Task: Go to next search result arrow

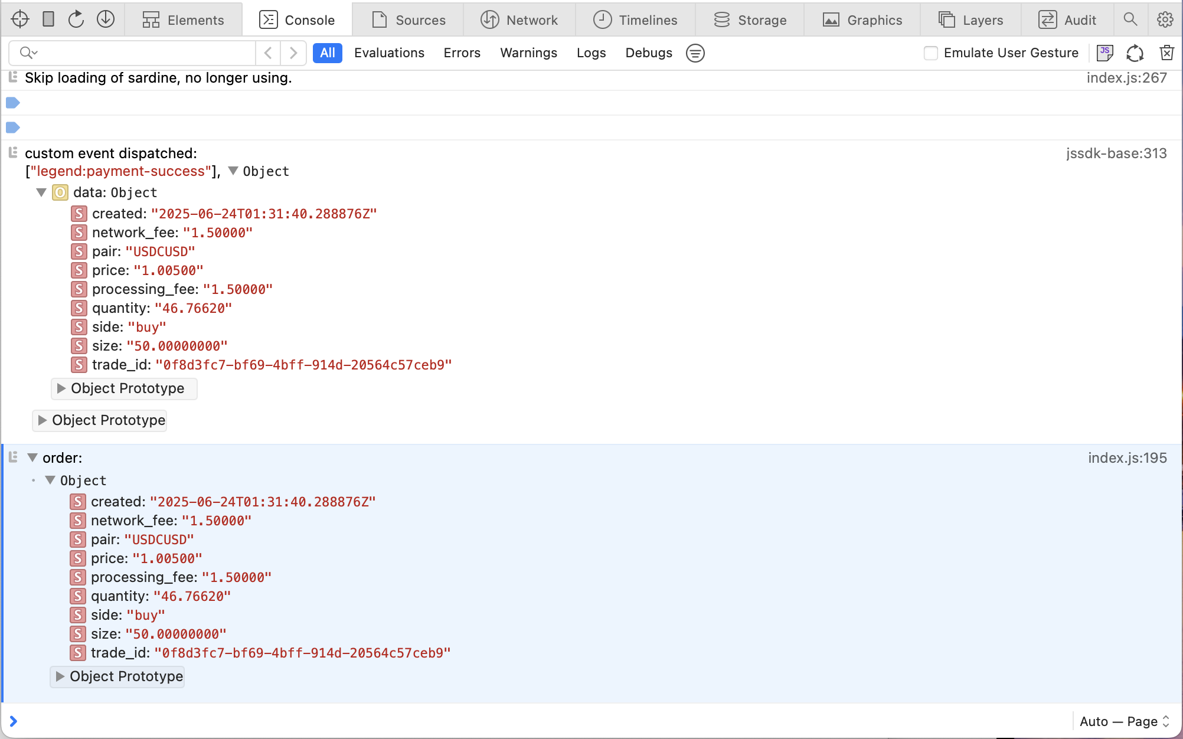Action: (293, 53)
